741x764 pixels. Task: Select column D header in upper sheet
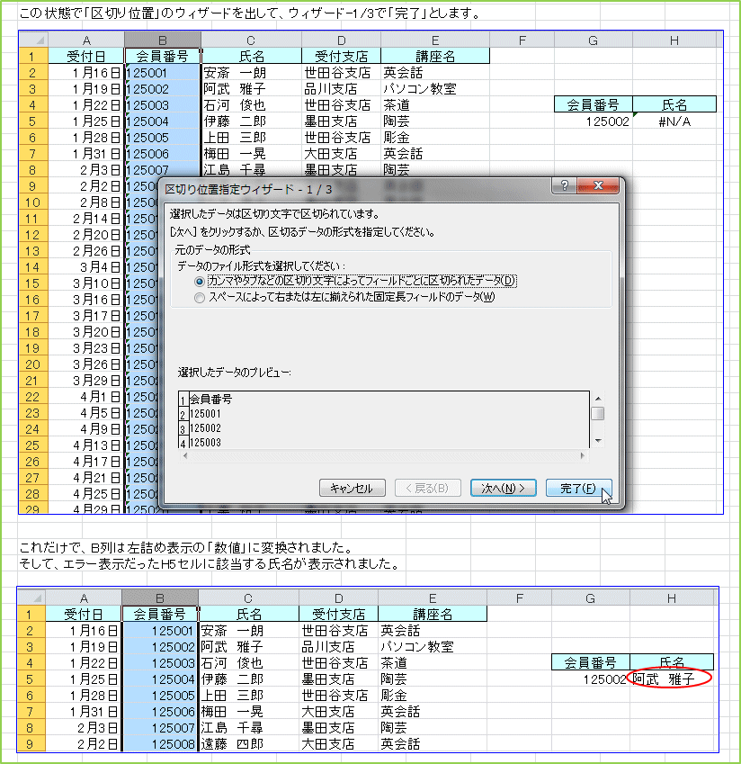(341, 40)
